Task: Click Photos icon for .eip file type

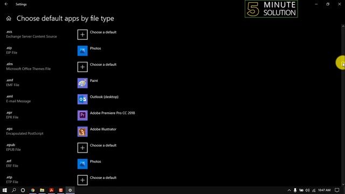Action: (82, 51)
